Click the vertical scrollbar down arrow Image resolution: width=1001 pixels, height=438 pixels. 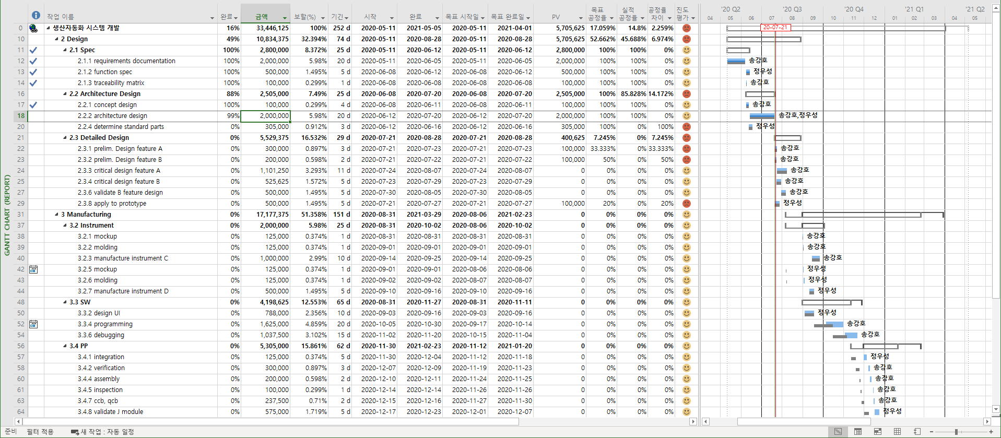[x=996, y=410]
